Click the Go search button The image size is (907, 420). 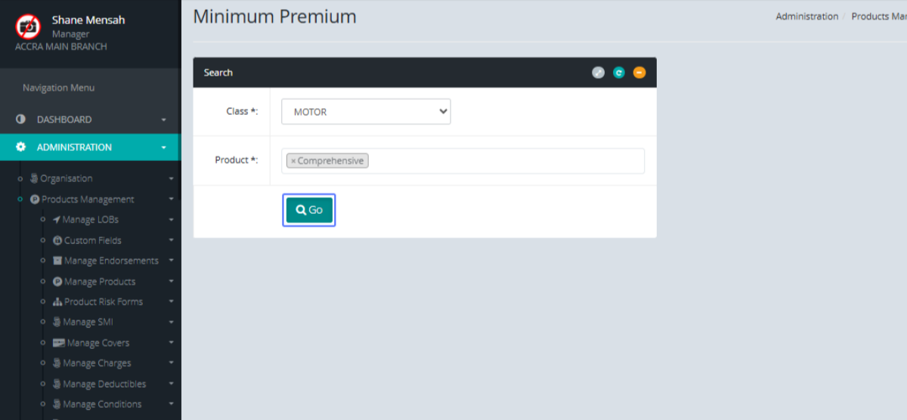(x=309, y=210)
